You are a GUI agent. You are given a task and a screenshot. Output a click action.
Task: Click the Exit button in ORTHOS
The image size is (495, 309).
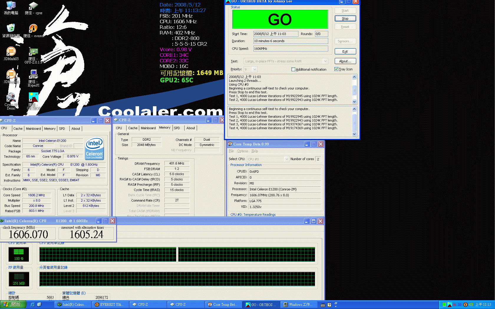(345, 51)
